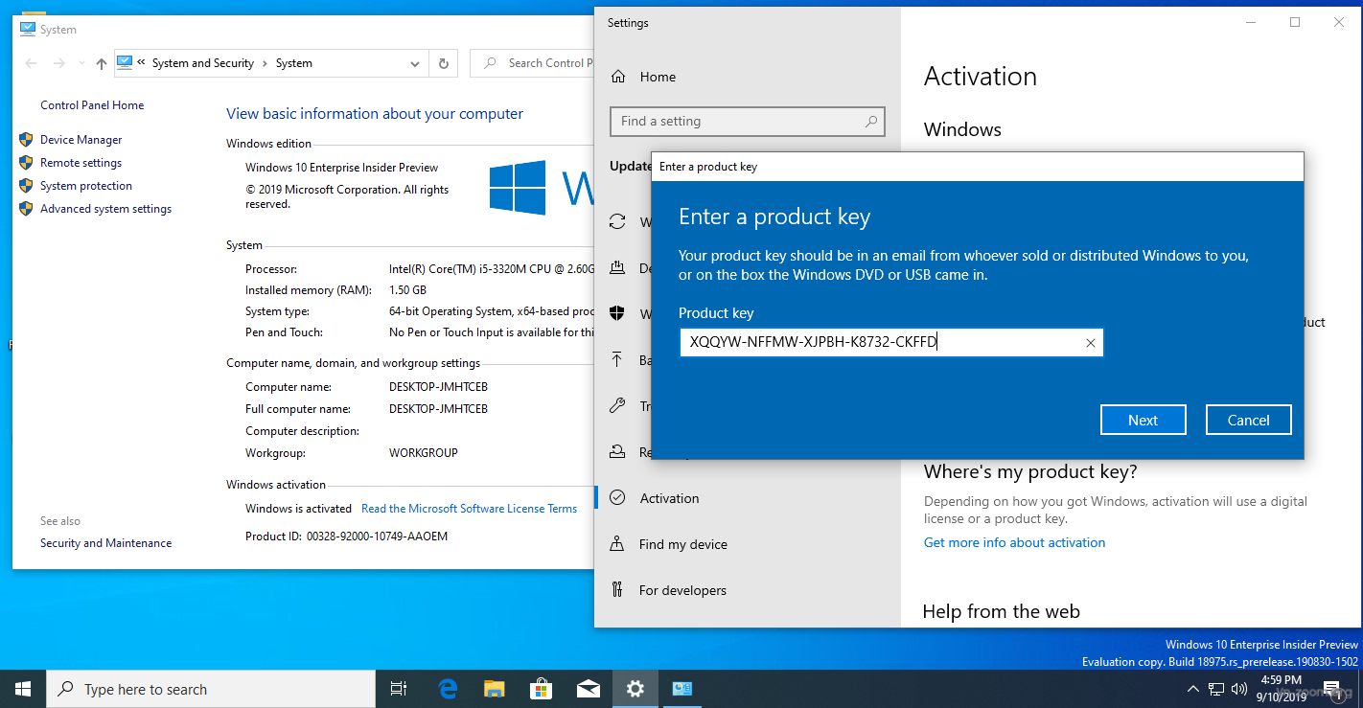Open Advanced system settings link
The width and height of the screenshot is (1363, 708).
coord(105,209)
